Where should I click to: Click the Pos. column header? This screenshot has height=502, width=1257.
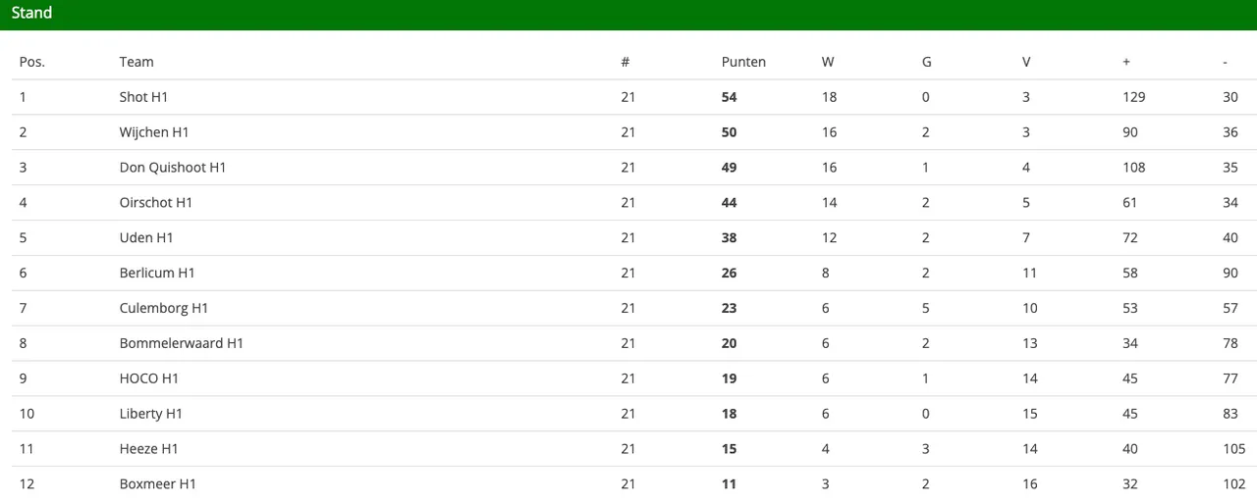click(32, 62)
